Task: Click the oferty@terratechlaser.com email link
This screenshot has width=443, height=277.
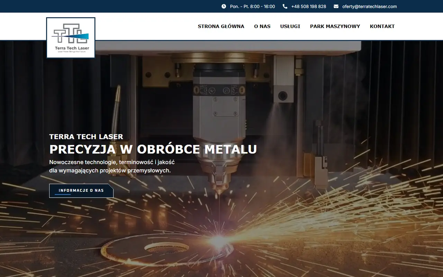Action: coord(370,6)
